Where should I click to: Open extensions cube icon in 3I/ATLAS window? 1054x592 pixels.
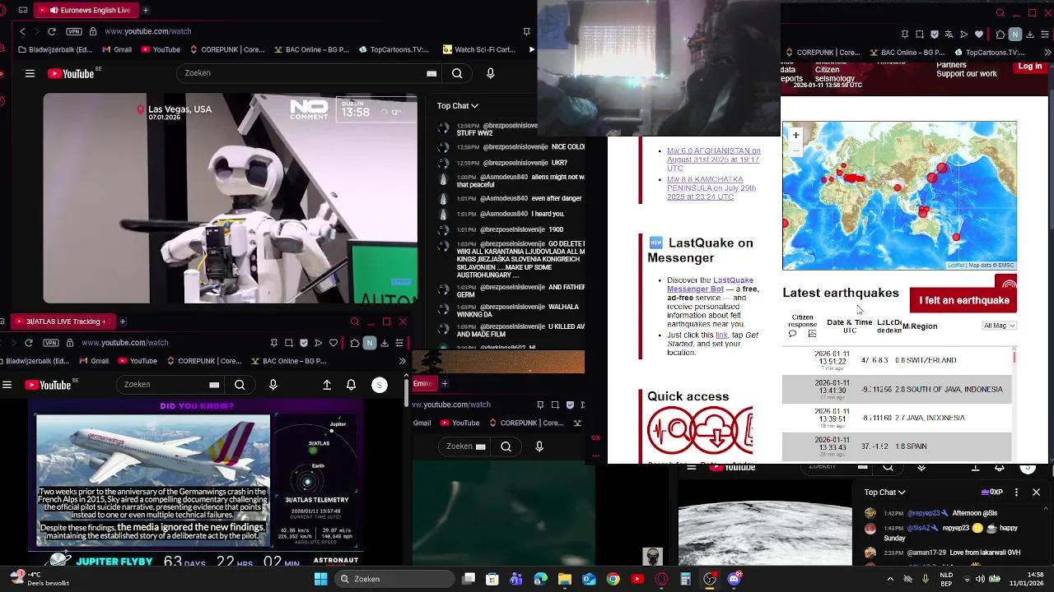pyautogui.click(x=354, y=343)
